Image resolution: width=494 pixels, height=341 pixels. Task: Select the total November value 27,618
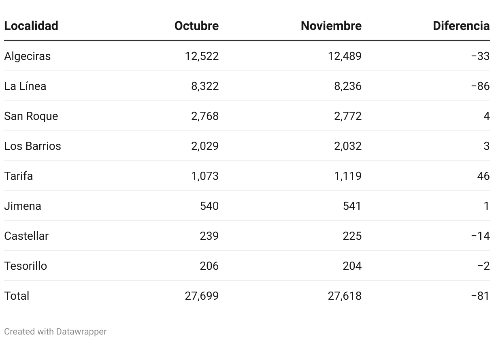[345, 296]
